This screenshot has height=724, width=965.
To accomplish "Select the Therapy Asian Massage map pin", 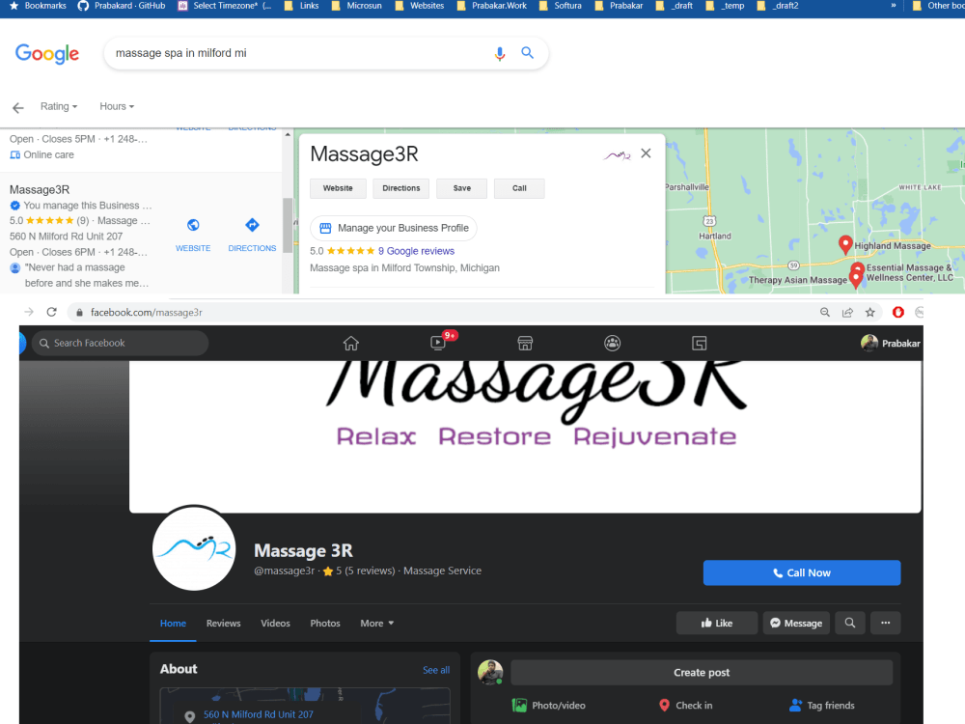I will [x=855, y=280].
